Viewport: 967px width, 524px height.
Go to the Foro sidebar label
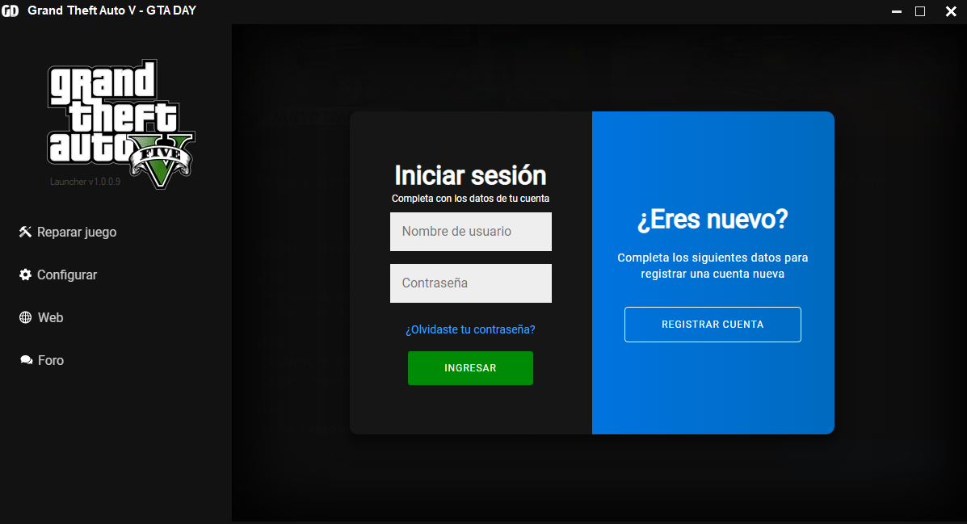point(51,361)
